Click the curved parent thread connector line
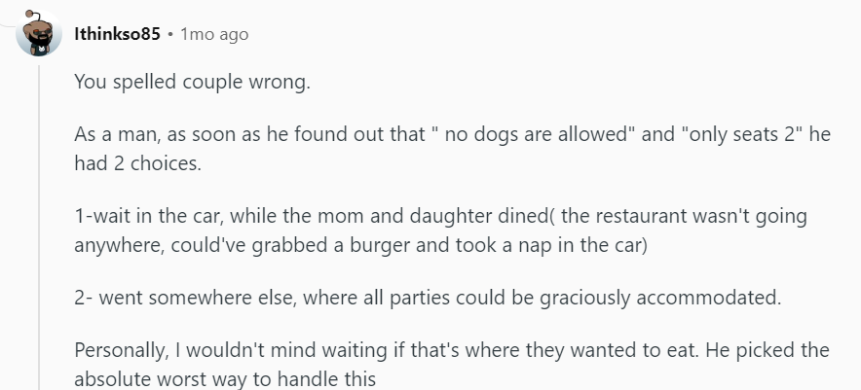 (x=8, y=24)
